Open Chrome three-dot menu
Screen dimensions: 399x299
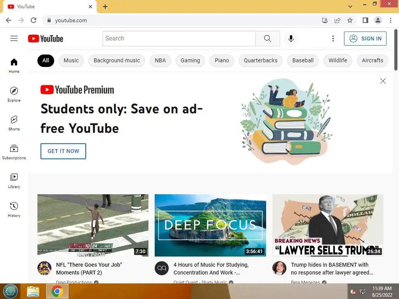pyautogui.click(x=390, y=20)
